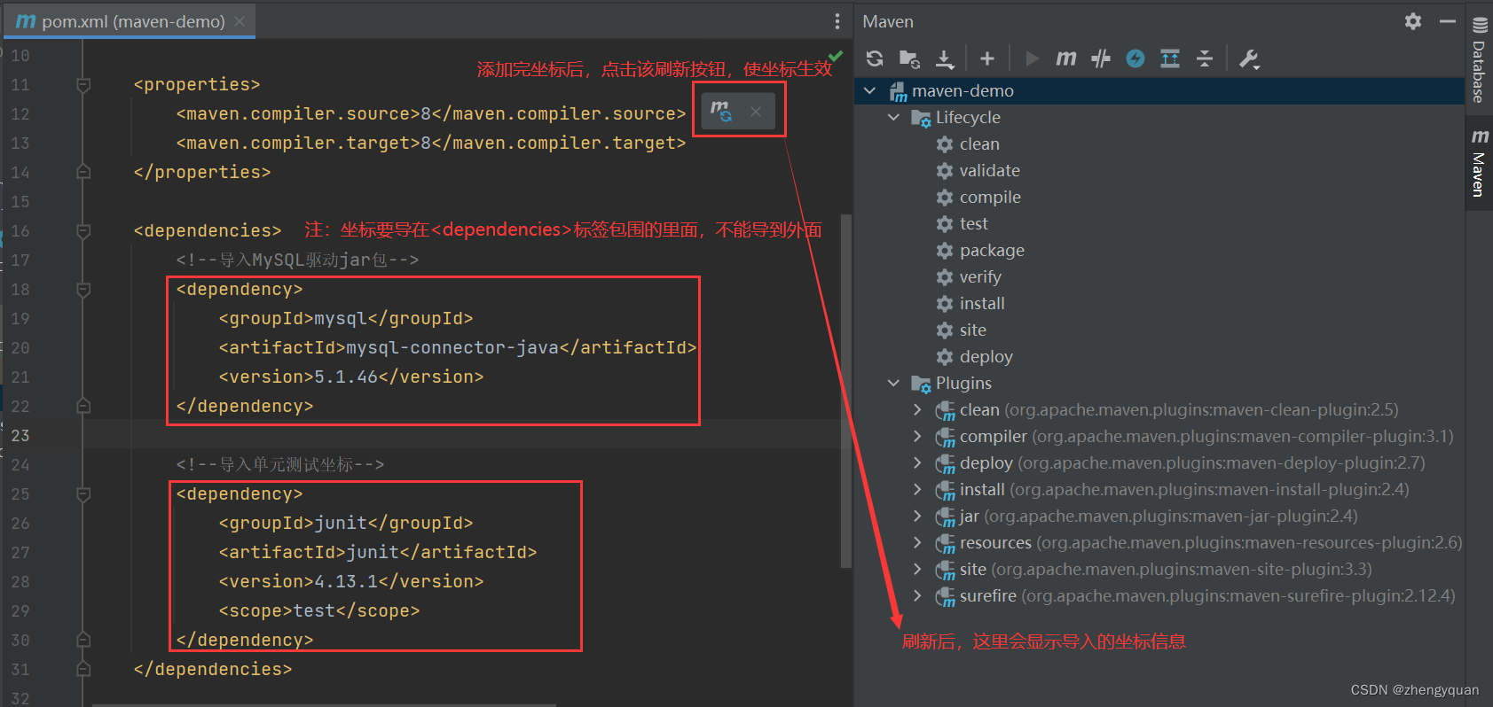Screen dimensions: 1493x707
Task: Toggle Offline Mode in Maven toolbar
Action: point(1101,58)
